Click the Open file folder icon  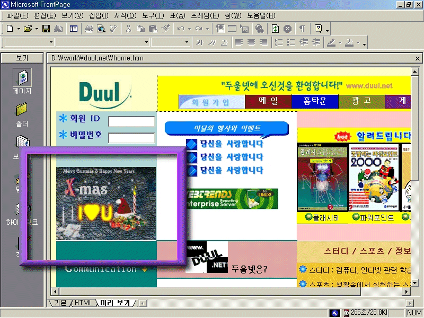pos(28,29)
